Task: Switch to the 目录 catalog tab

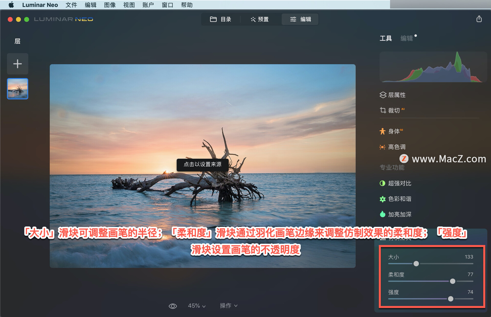Action: tap(220, 19)
